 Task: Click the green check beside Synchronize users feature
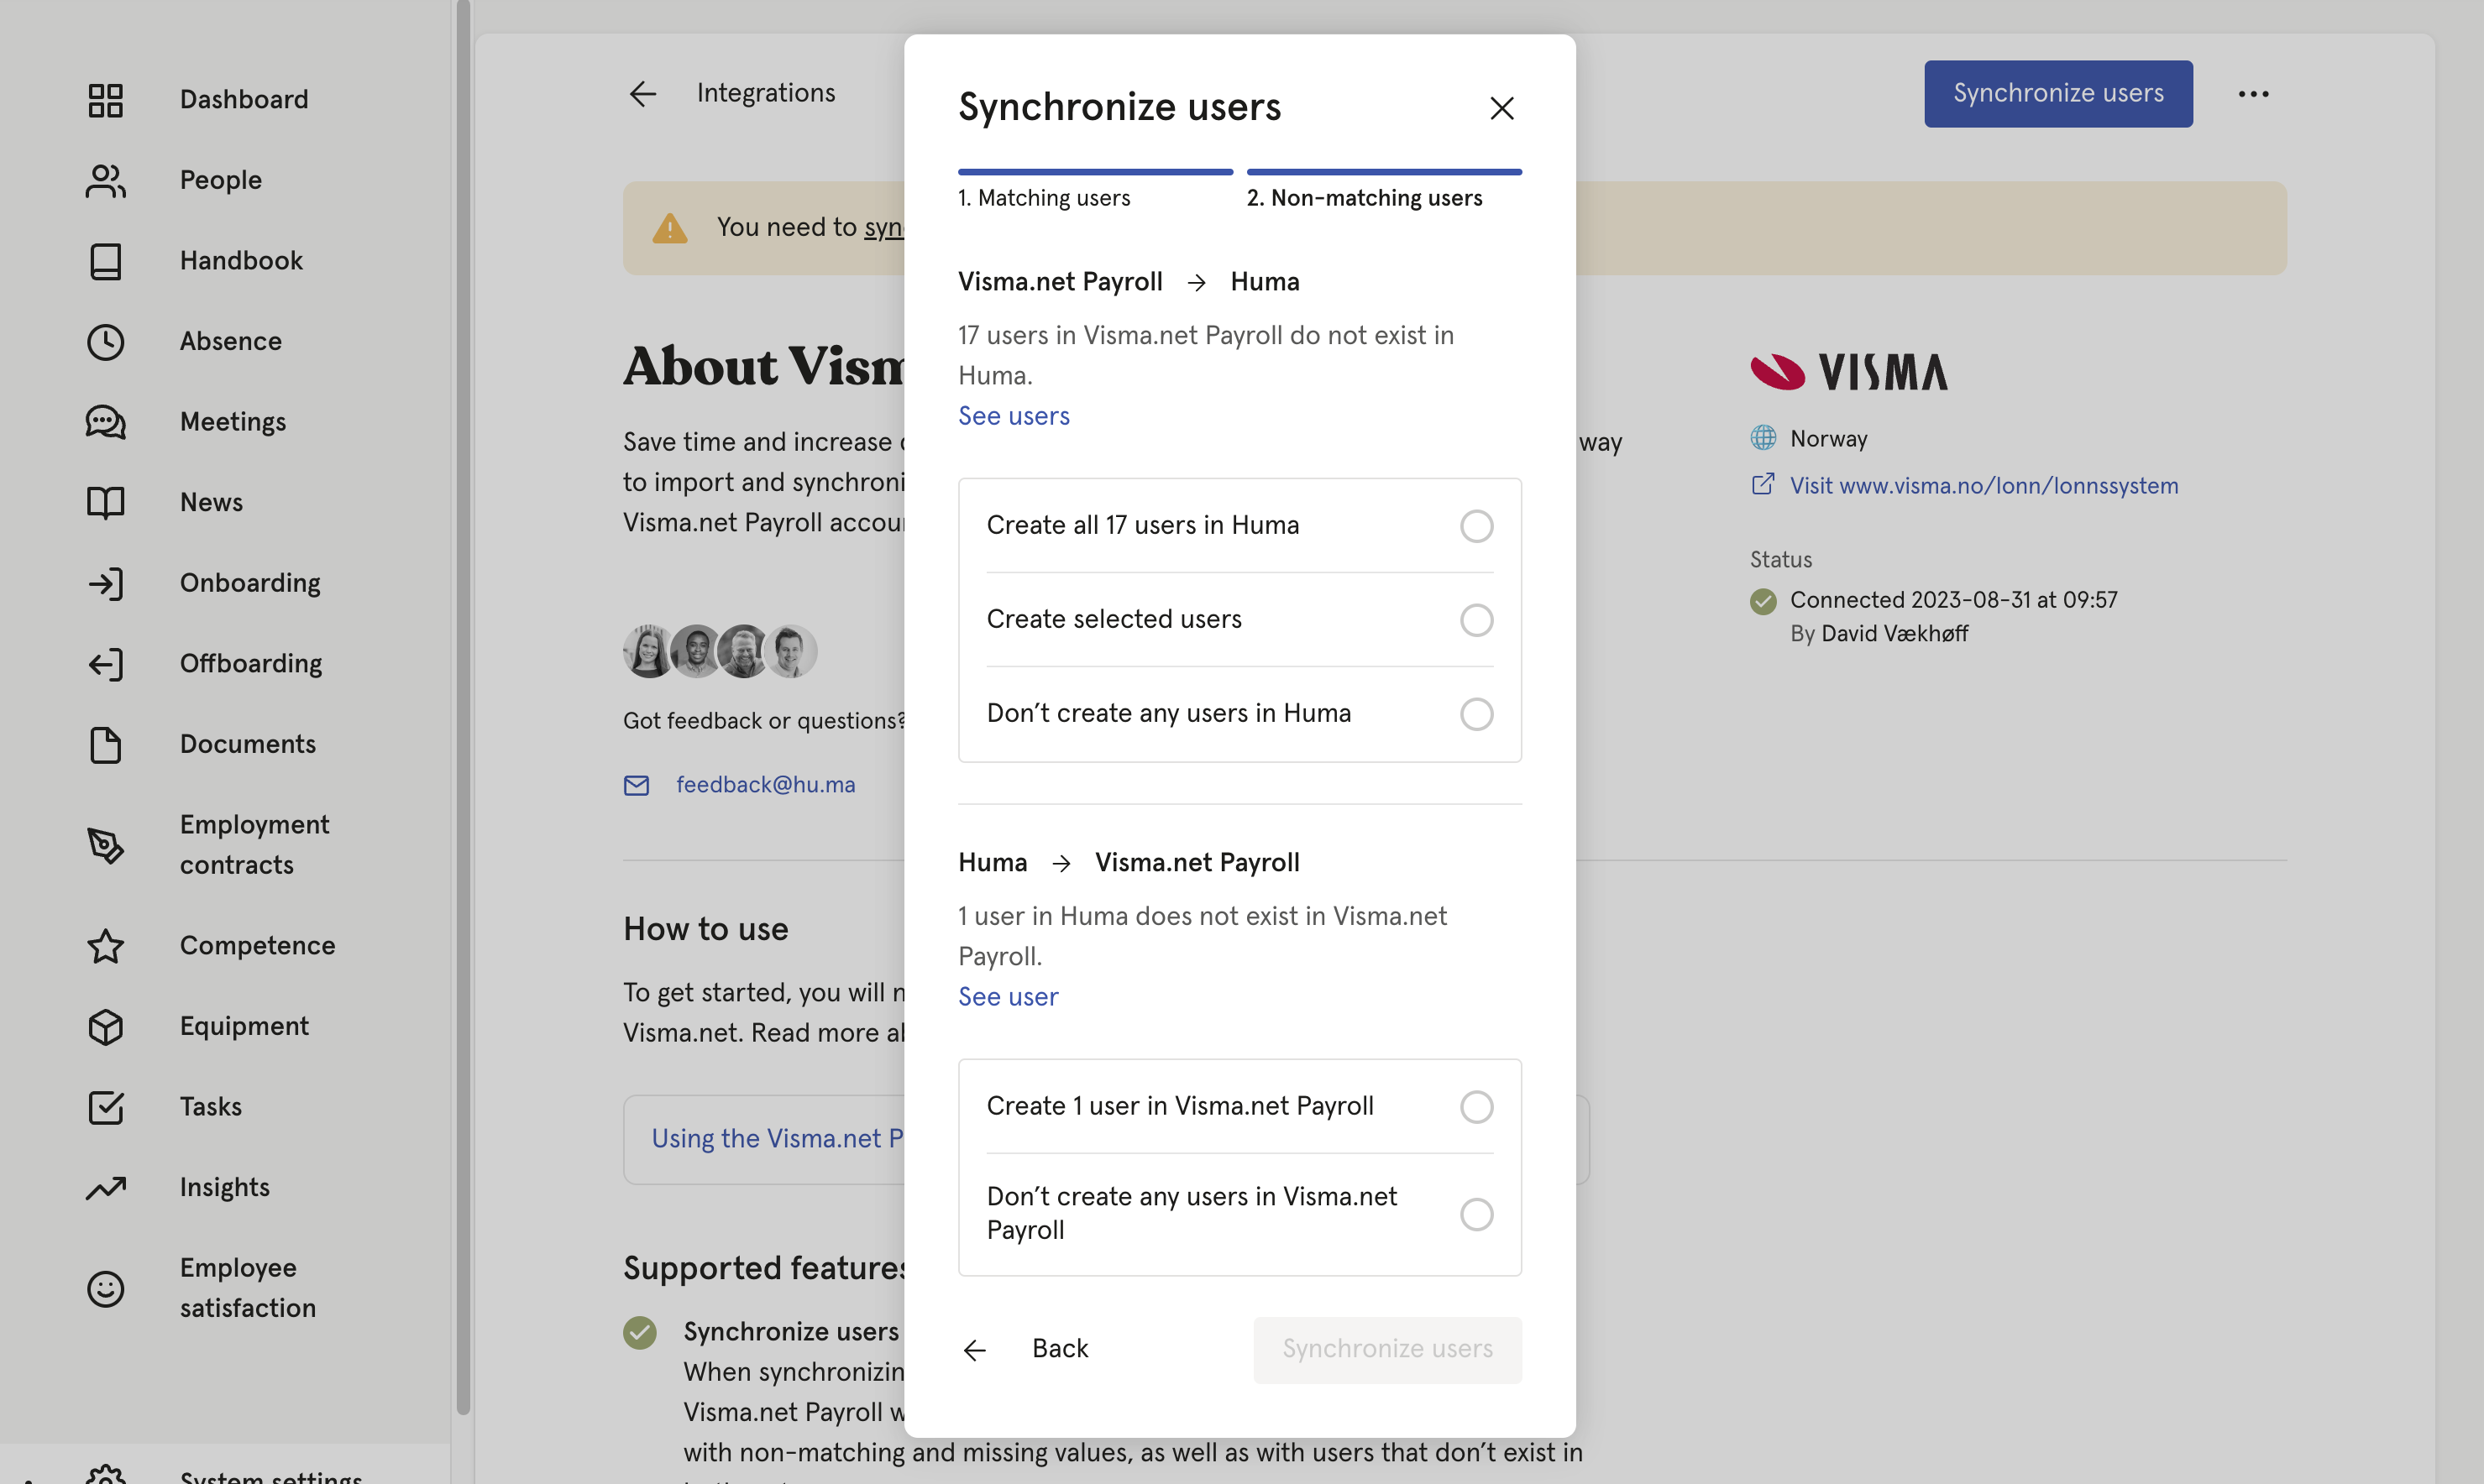coord(639,1333)
